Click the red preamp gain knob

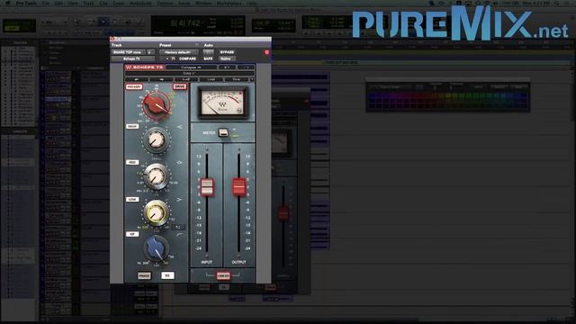156,105
